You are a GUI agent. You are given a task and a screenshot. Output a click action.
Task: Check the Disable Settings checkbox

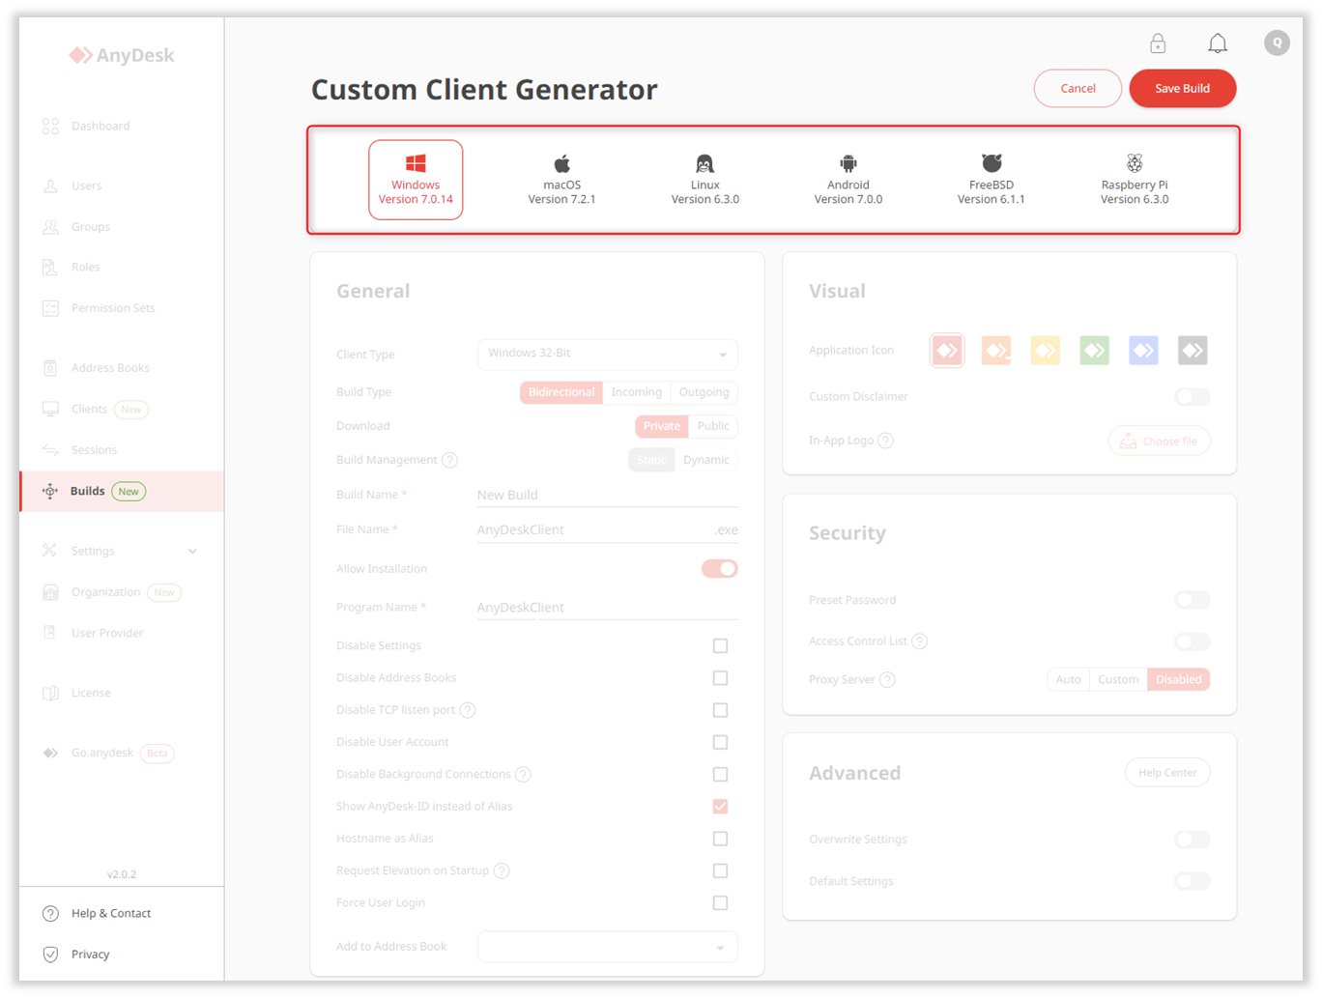(720, 645)
